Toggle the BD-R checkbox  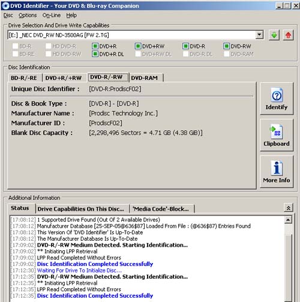15,46
